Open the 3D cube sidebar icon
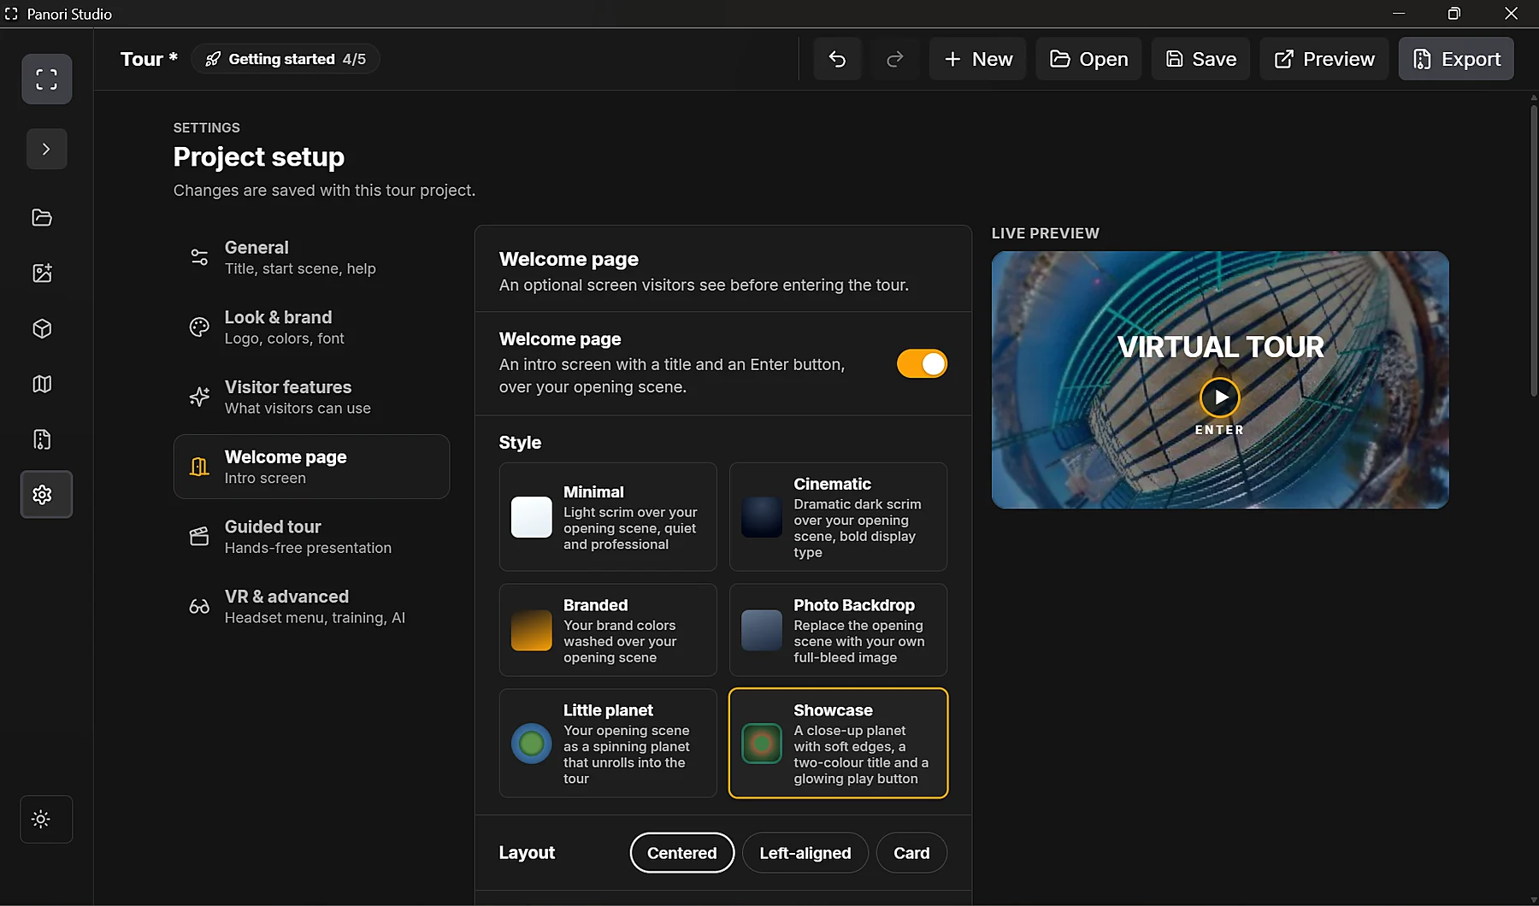Screen dimensions: 1539x906 tap(42, 328)
